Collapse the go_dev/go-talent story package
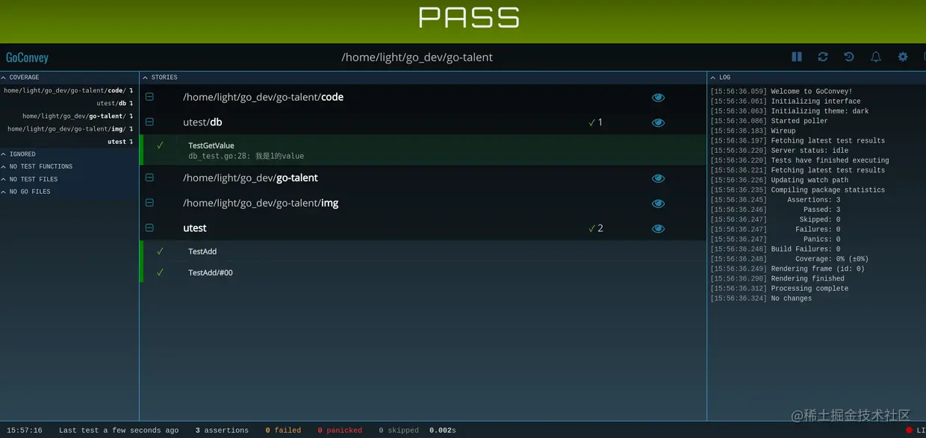This screenshot has height=438, width=926. (149, 178)
